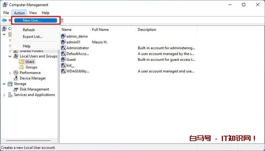The height and width of the screenshot is (151, 265).
Task: Select Export List... menu entry
Action: 32,37
